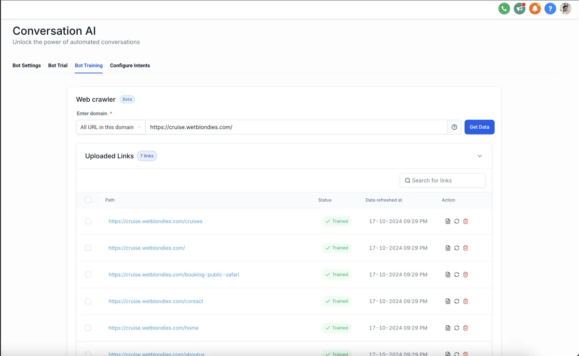Open the cruise.wetblondies.com/home link

pyautogui.click(x=153, y=328)
